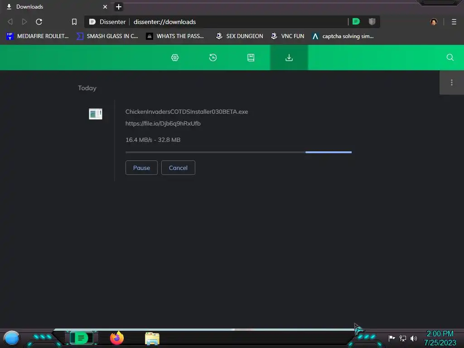
Task: Click the green Dissenter comment icon
Action: [356, 22]
